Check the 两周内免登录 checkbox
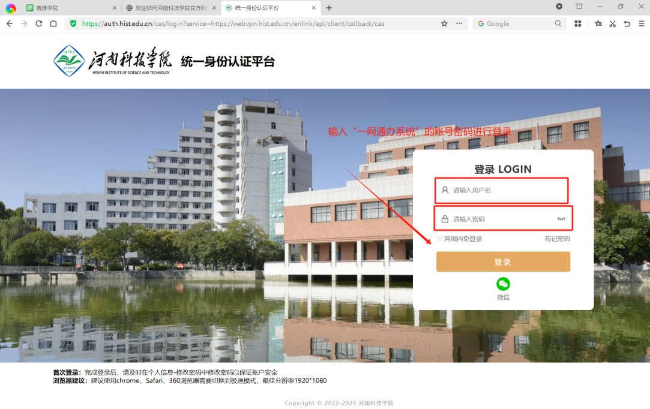The width and height of the screenshot is (650, 409). tap(439, 239)
